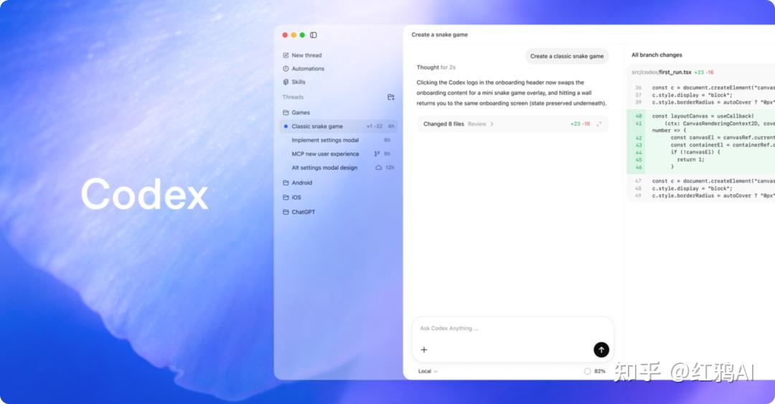Click the ChatGPT folder icon
The image size is (775, 404).
(286, 212)
